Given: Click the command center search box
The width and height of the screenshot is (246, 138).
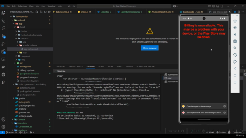Looking at the screenshot, I should (x=124, y=6).
